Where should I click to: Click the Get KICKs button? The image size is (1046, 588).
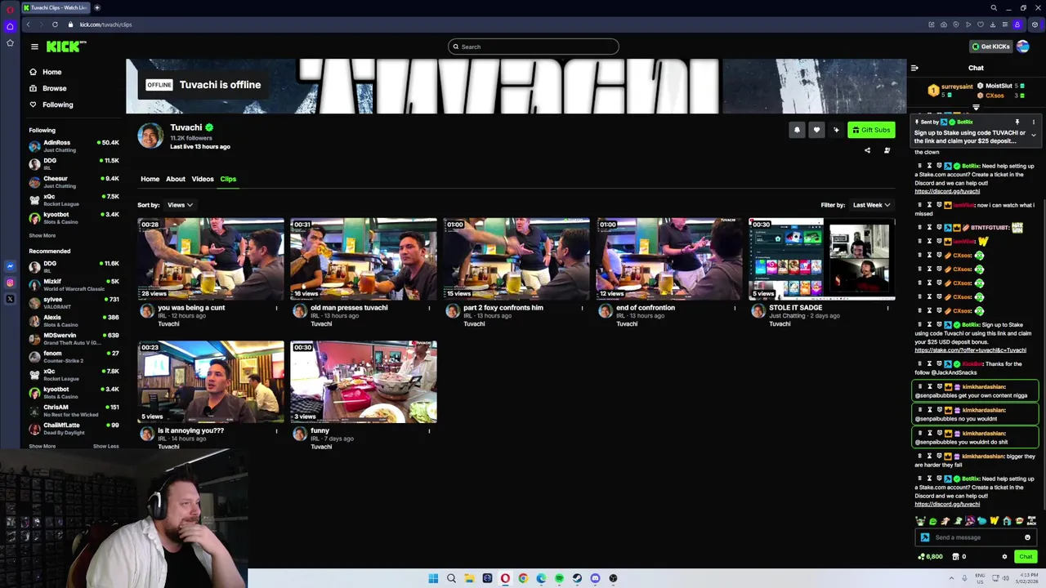[990, 47]
